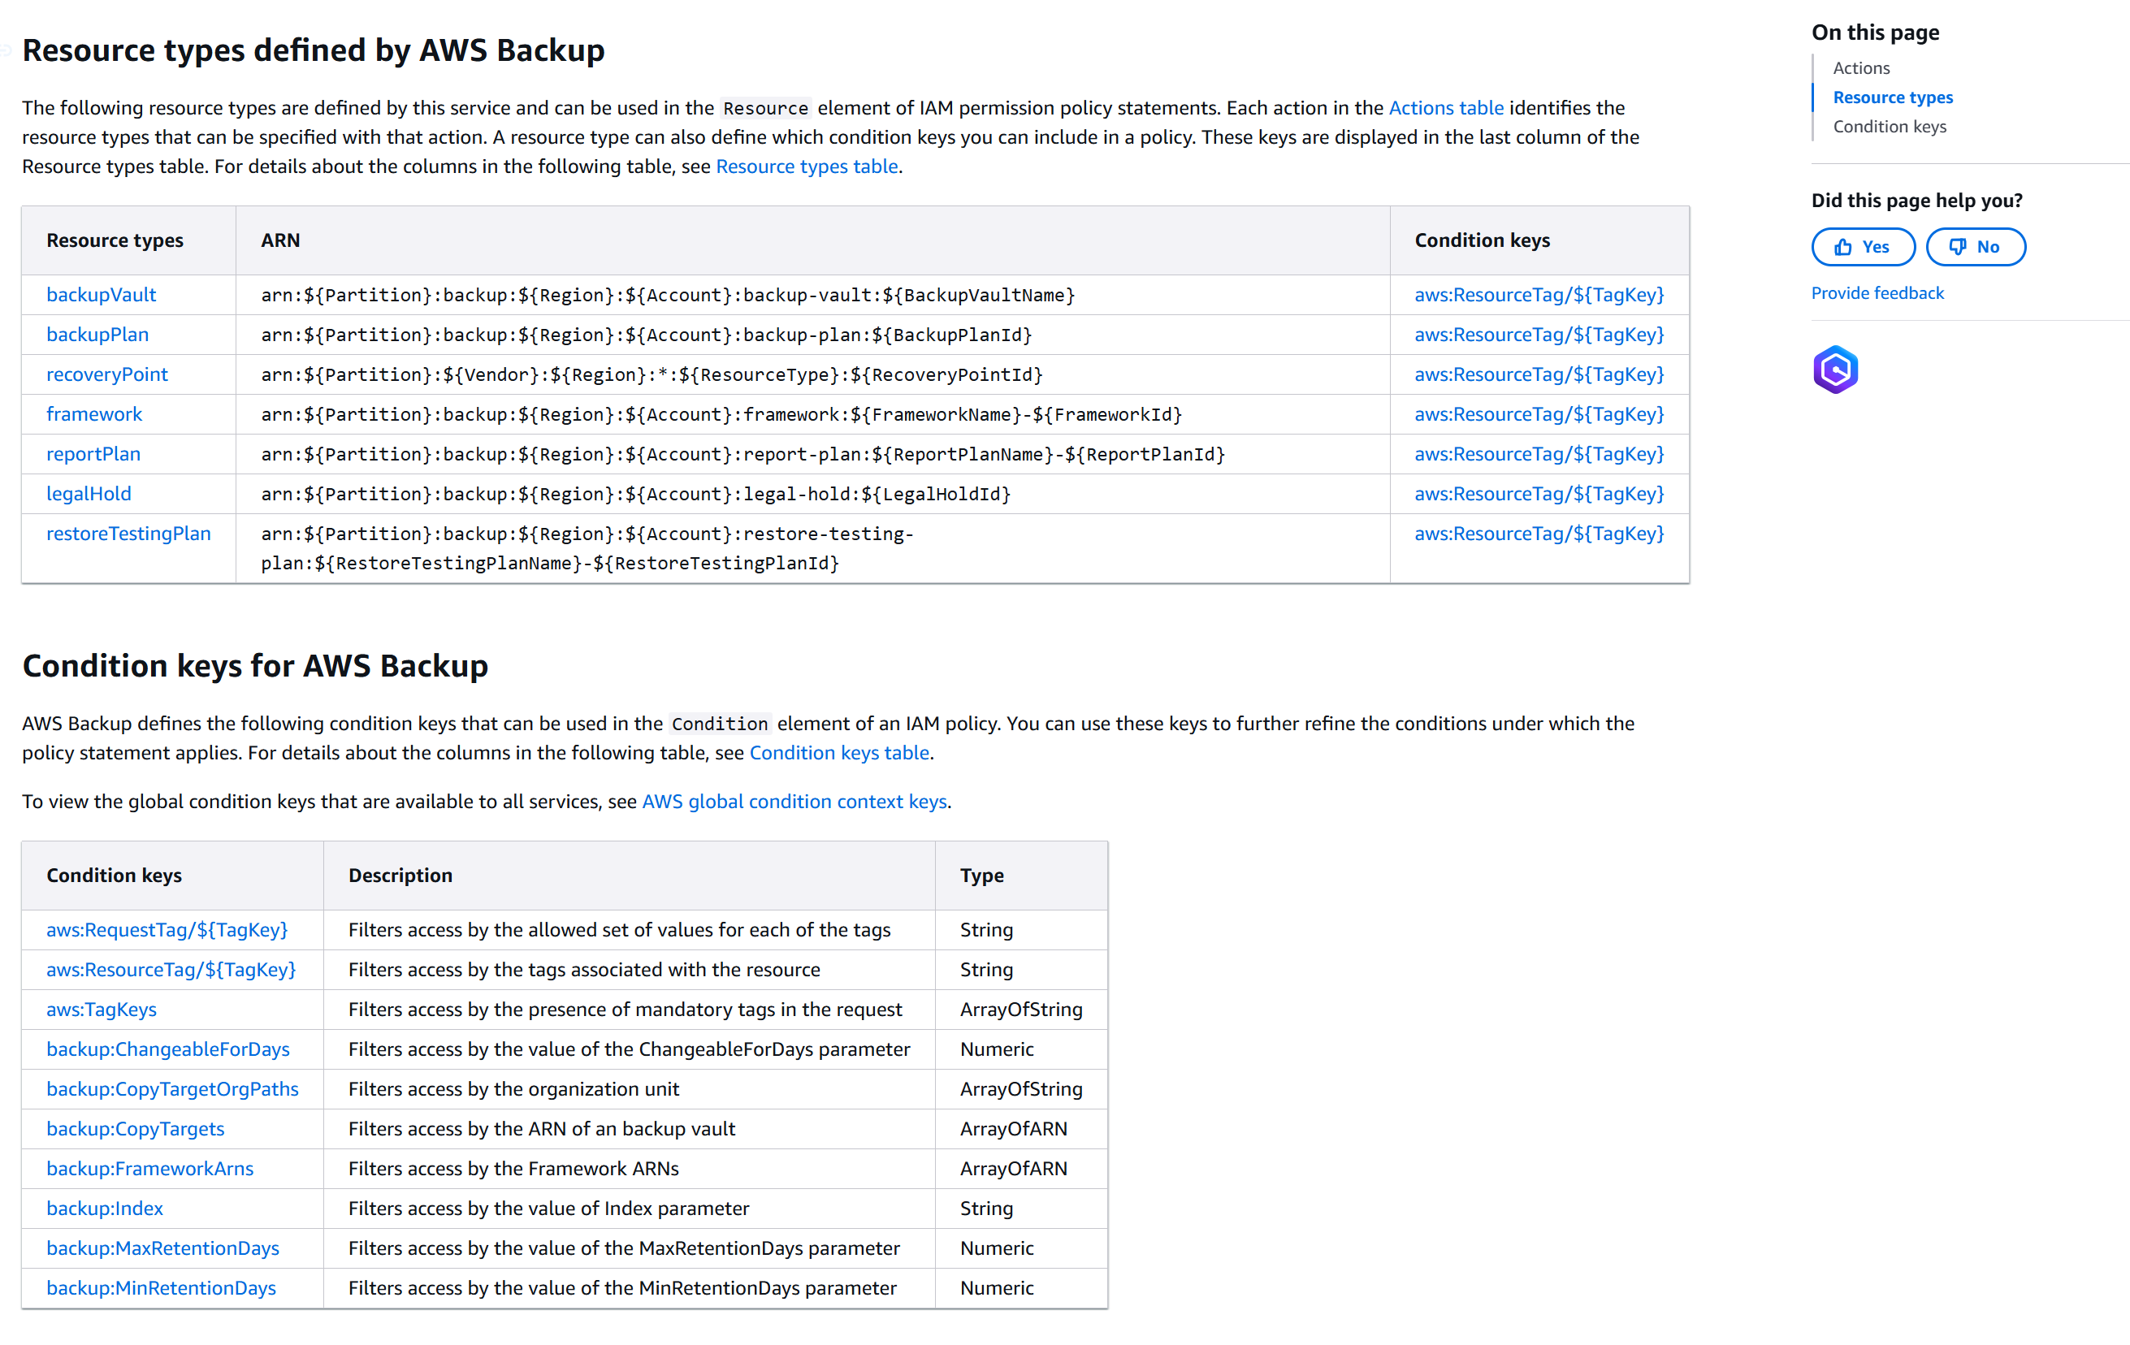Click the aws:RequestTag/${TagKey} condition key
The height and width of the screenshot is (1345, 2130).
click(167, 929)
